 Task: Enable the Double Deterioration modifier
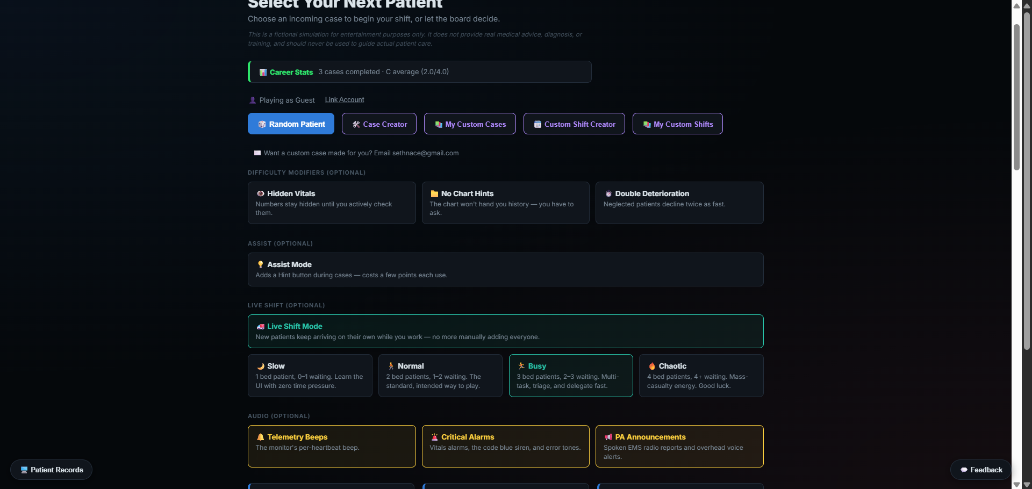(x=679, y=203)
